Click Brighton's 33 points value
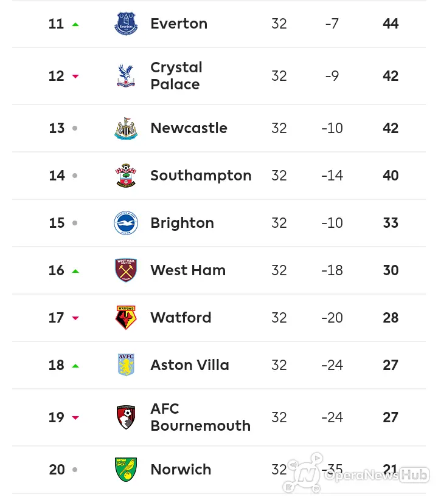Screen dimensions: 438x500 [391, 223]
